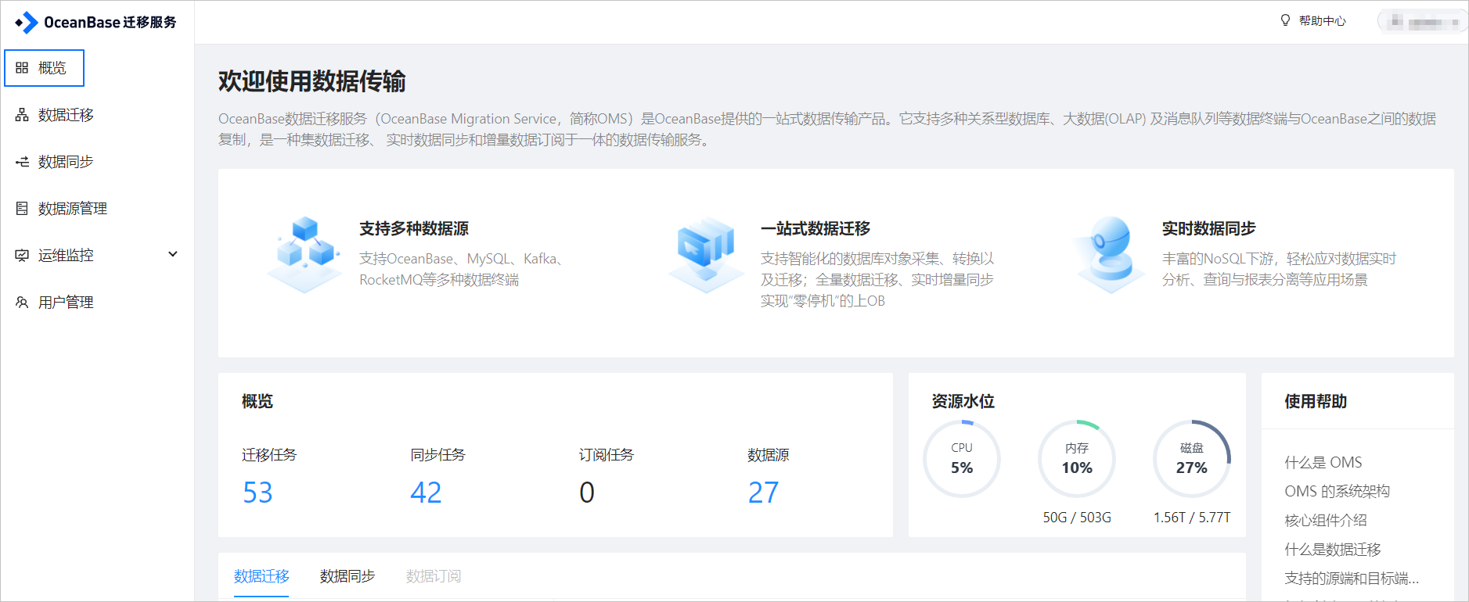Click the real-time sync globe illustration
Image resolution: width=1469 pixels, height=602 pixels.
click(x=1108, y=255)
